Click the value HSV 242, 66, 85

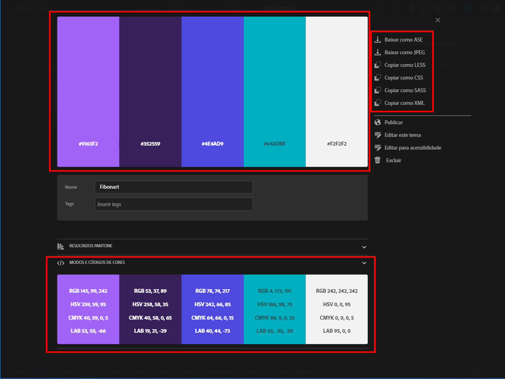click(x=213, y=304)
